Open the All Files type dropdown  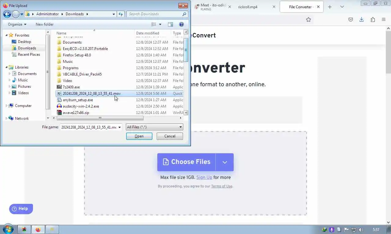click(154, 127)
